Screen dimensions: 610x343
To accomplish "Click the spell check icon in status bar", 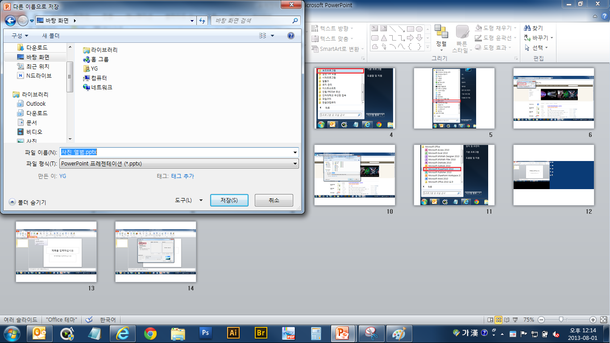I will click(x=89, y=320).
